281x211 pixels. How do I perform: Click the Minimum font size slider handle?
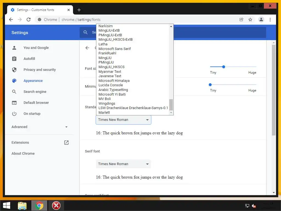pyautogui.click(x=210, y=85)
